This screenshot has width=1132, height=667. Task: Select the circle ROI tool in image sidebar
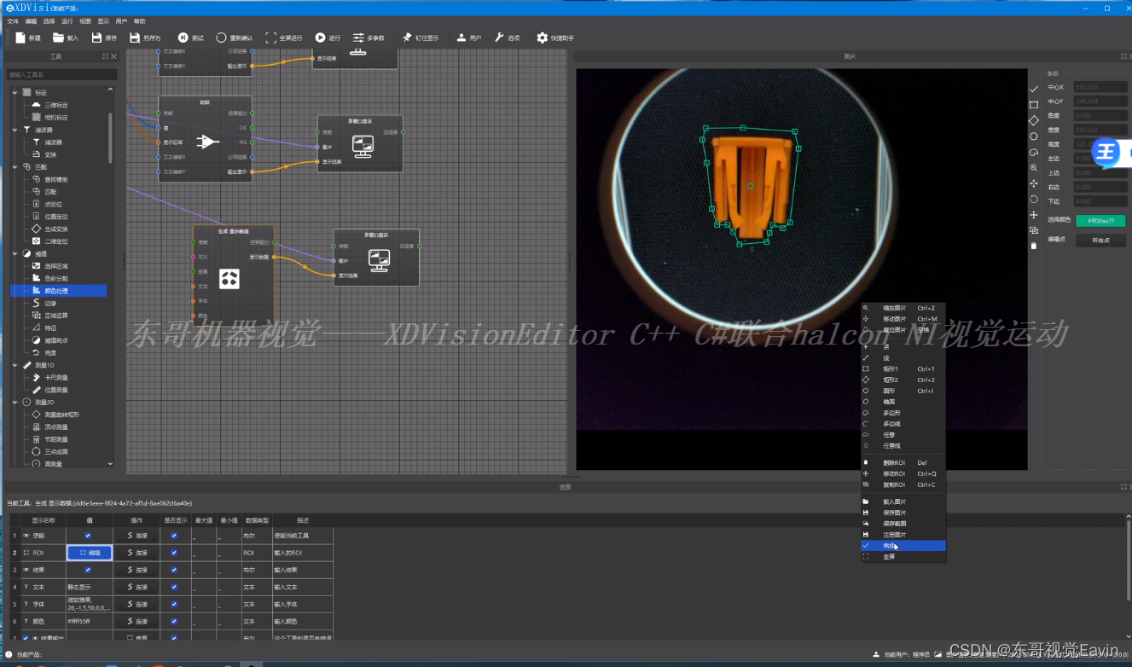click(1034, 136)
